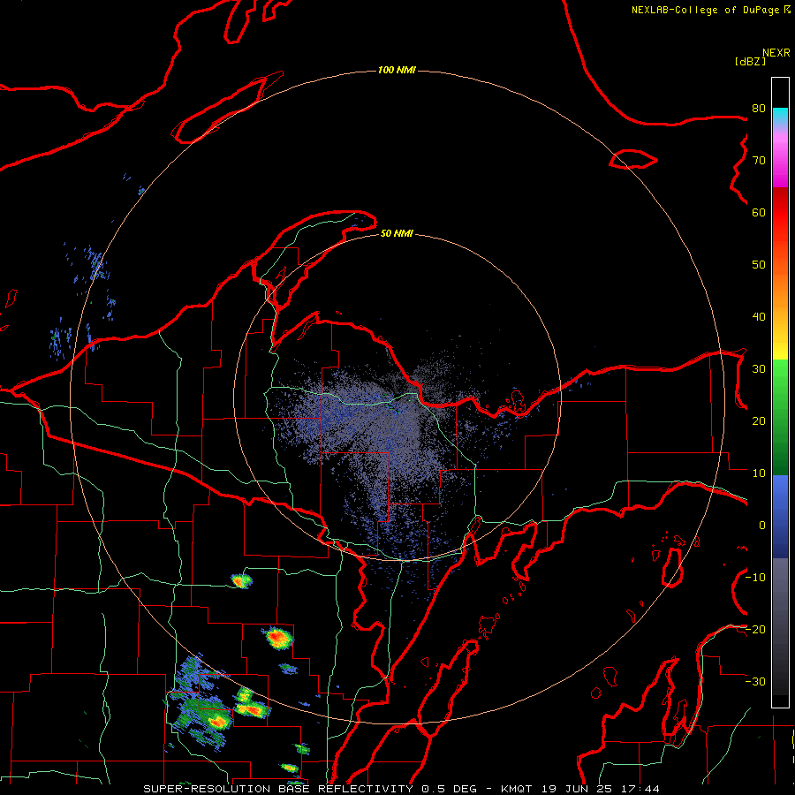This screenshot has height=795, width=795.
Task: Click the -20 value on the dBZ scale
Action: coord(756,629)
